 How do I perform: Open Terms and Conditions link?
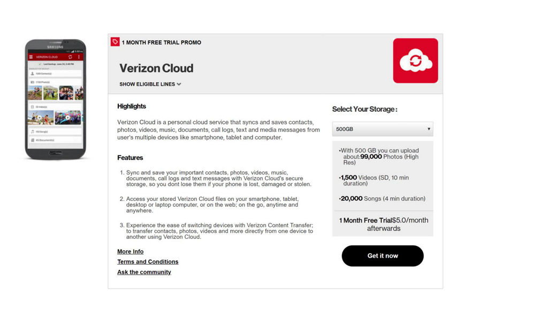pyautogui.click(x=148, y=262)
